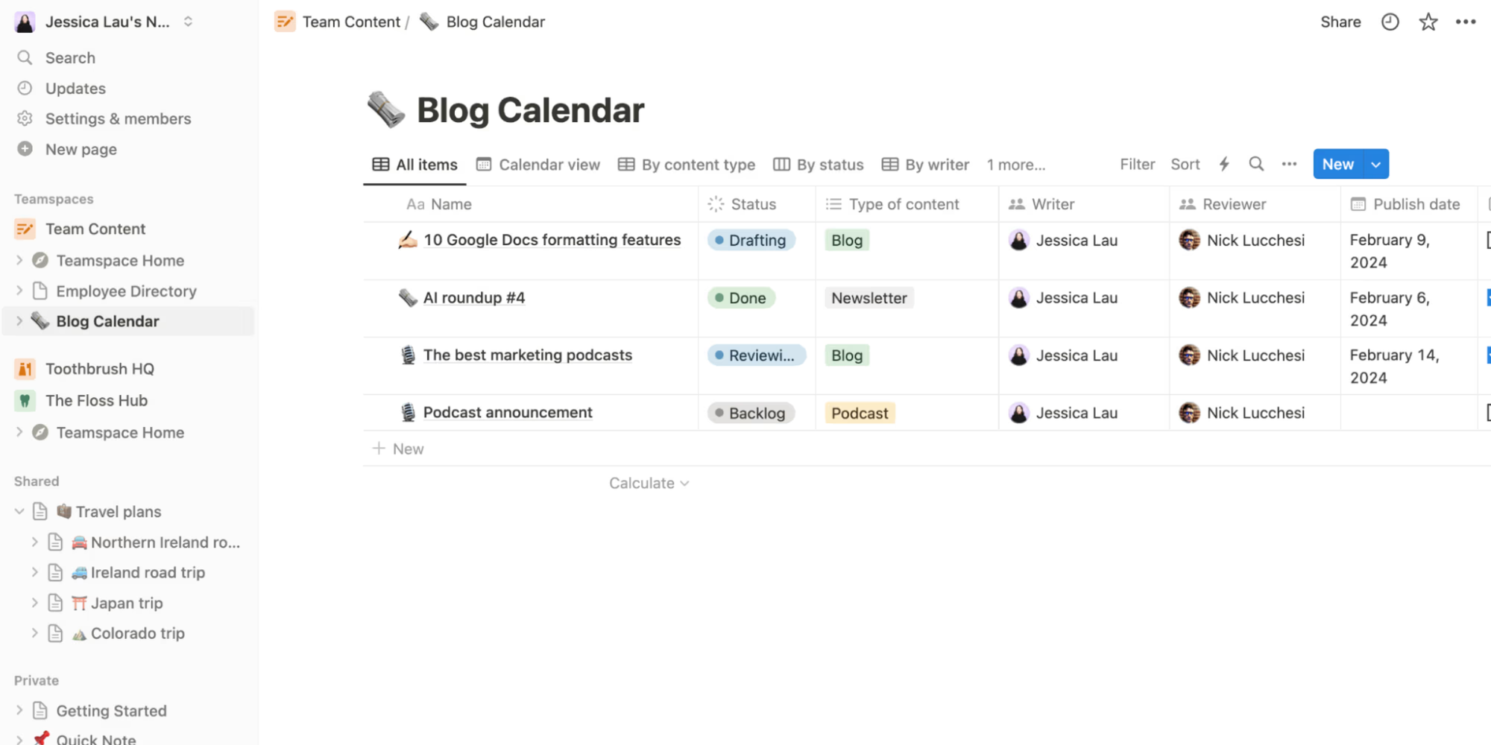Select the Employee Directory page
Image resolution: width=1491 pixels, height=745 pixels.
[x=125, y=291]
